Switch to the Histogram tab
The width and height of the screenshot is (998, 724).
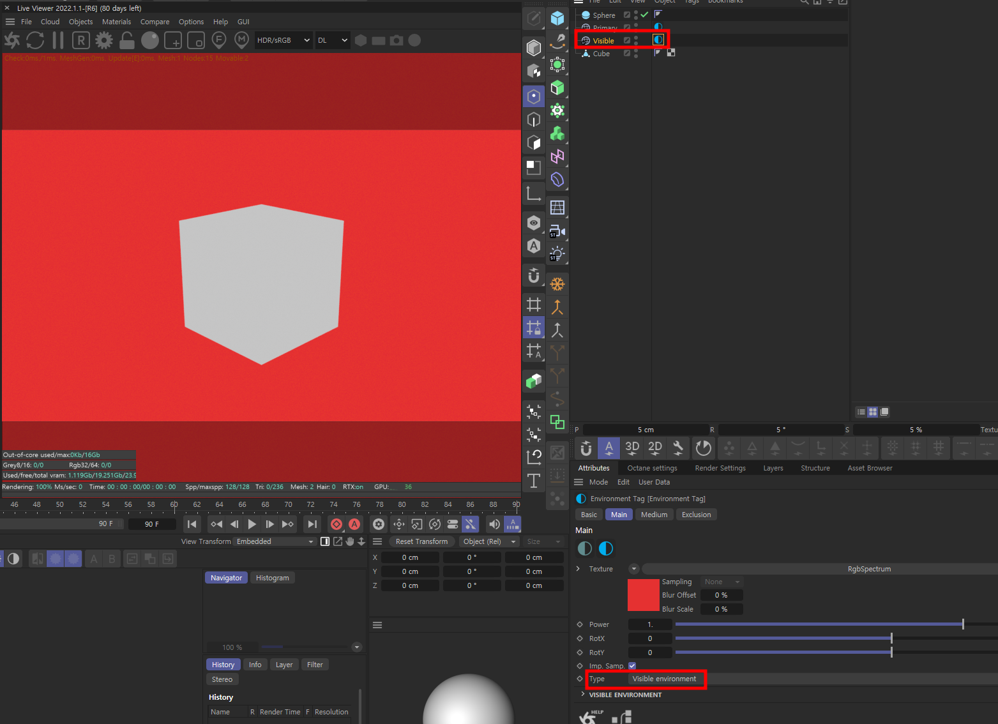(273, 578)
